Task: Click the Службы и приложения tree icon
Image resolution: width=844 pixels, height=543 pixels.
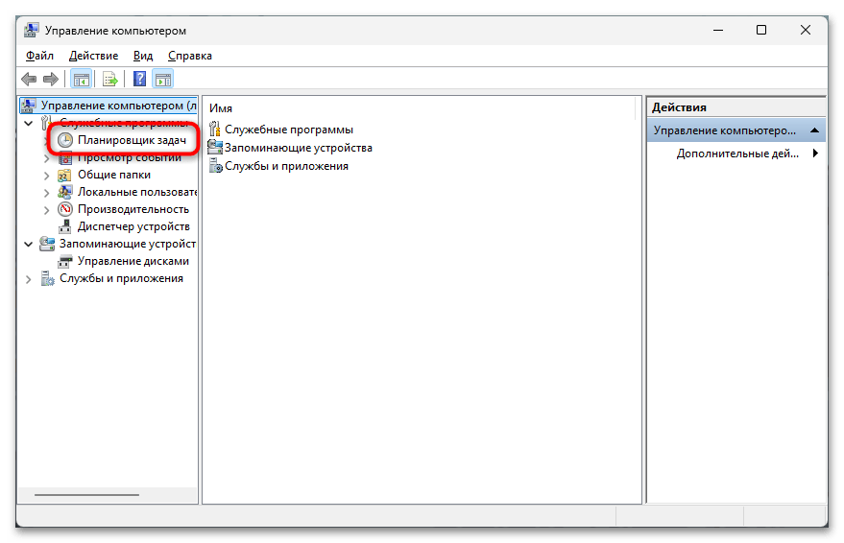Action: coord(47,278)
